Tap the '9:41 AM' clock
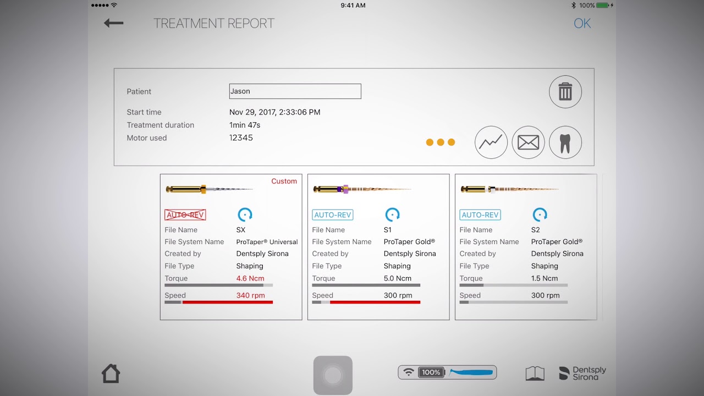This screenshot has width=704, height=396. tap(353, 5)
